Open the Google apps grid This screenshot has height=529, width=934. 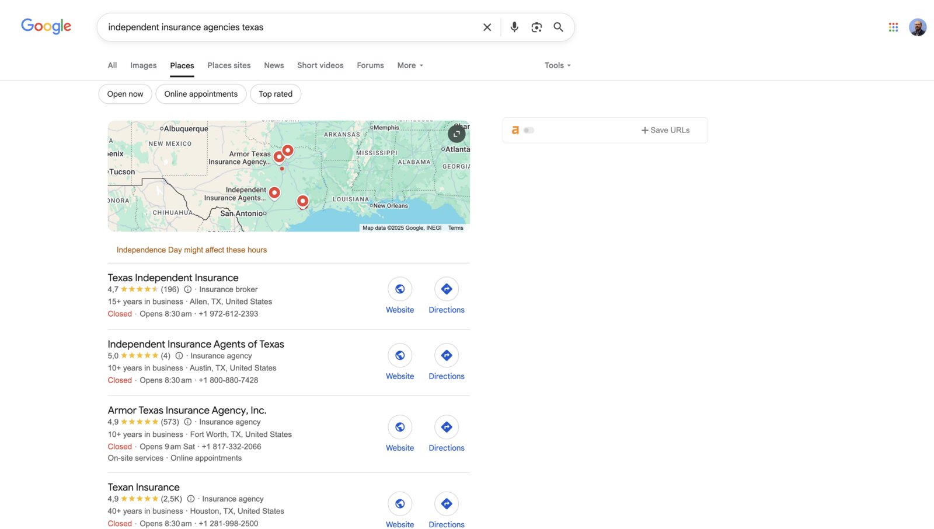point(893,27)
